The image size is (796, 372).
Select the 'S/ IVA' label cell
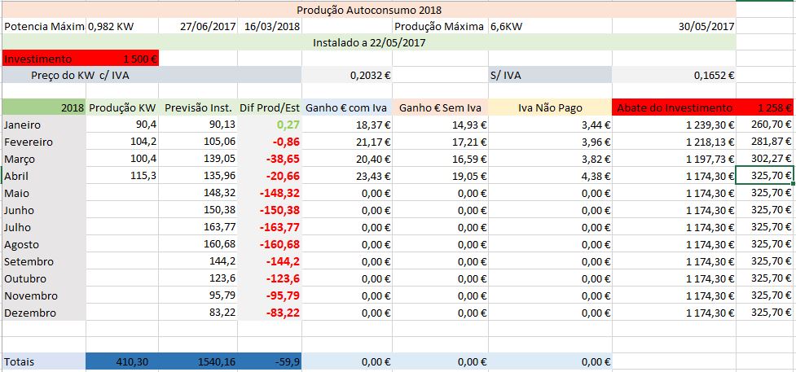point(550,75)
